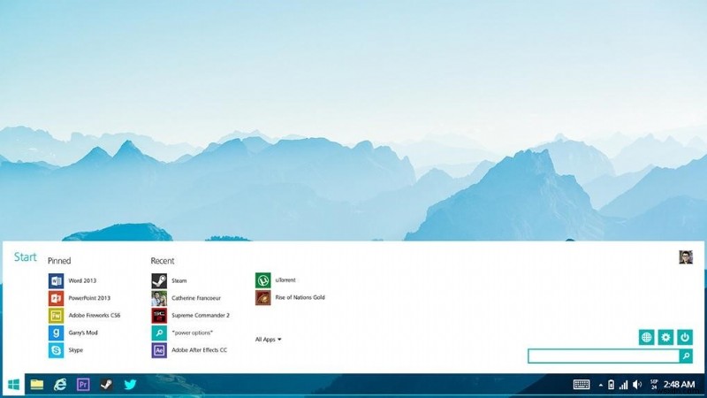
Task: Open the Skype icon in Pinned
Action: pyautogui.click(x=56, y=350)
